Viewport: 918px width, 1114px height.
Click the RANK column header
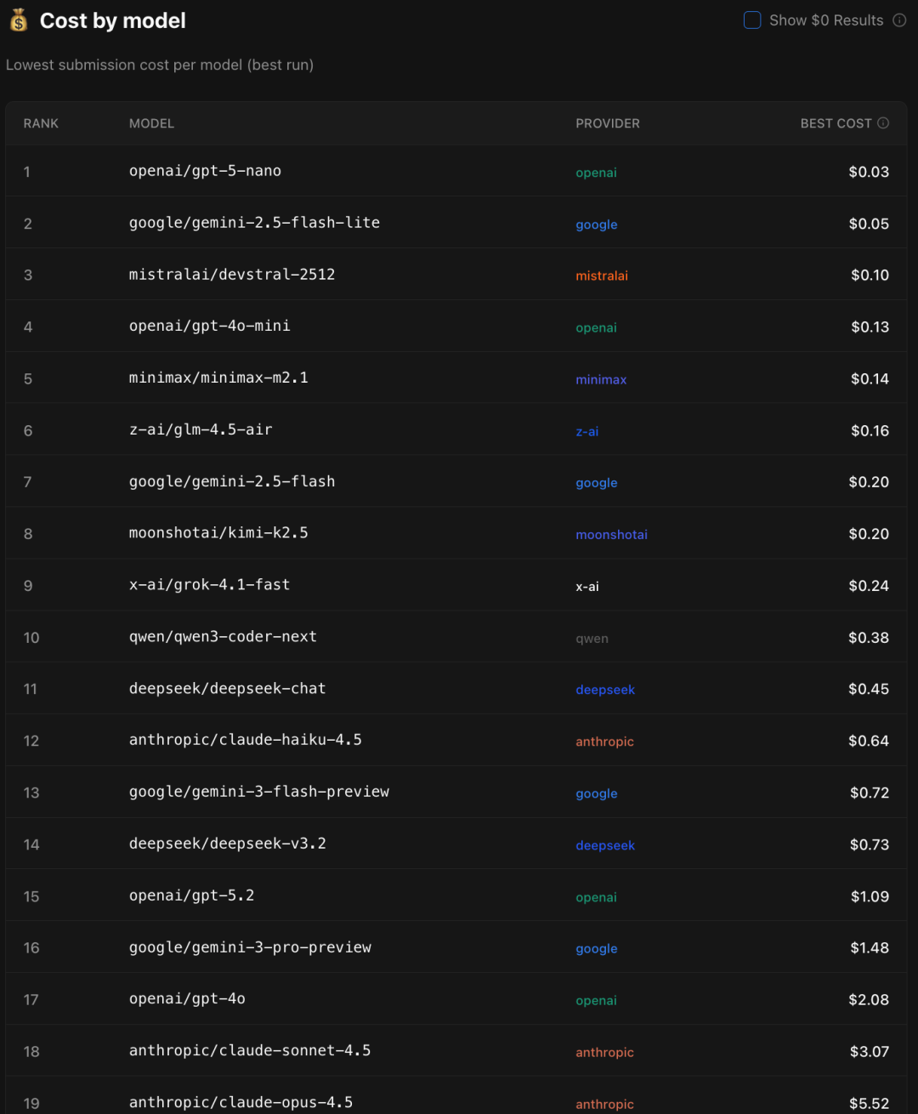point(41,123)
